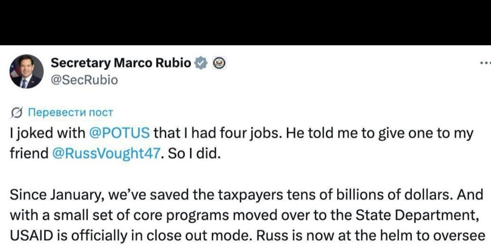Open the Secretary Marco Rubio display name
The width and height of the screenshot is (491, 247).
[x=121, y=63]
